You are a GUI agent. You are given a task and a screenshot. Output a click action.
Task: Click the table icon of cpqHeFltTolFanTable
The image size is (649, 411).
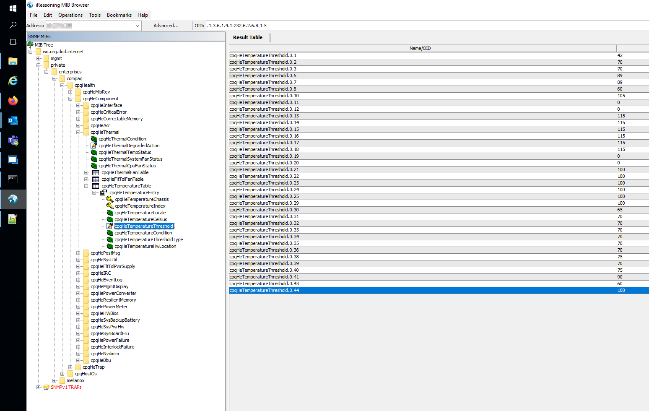pyautogui.click(x=96, y=179)
